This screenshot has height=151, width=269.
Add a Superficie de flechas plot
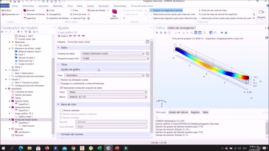pos(57,18)
